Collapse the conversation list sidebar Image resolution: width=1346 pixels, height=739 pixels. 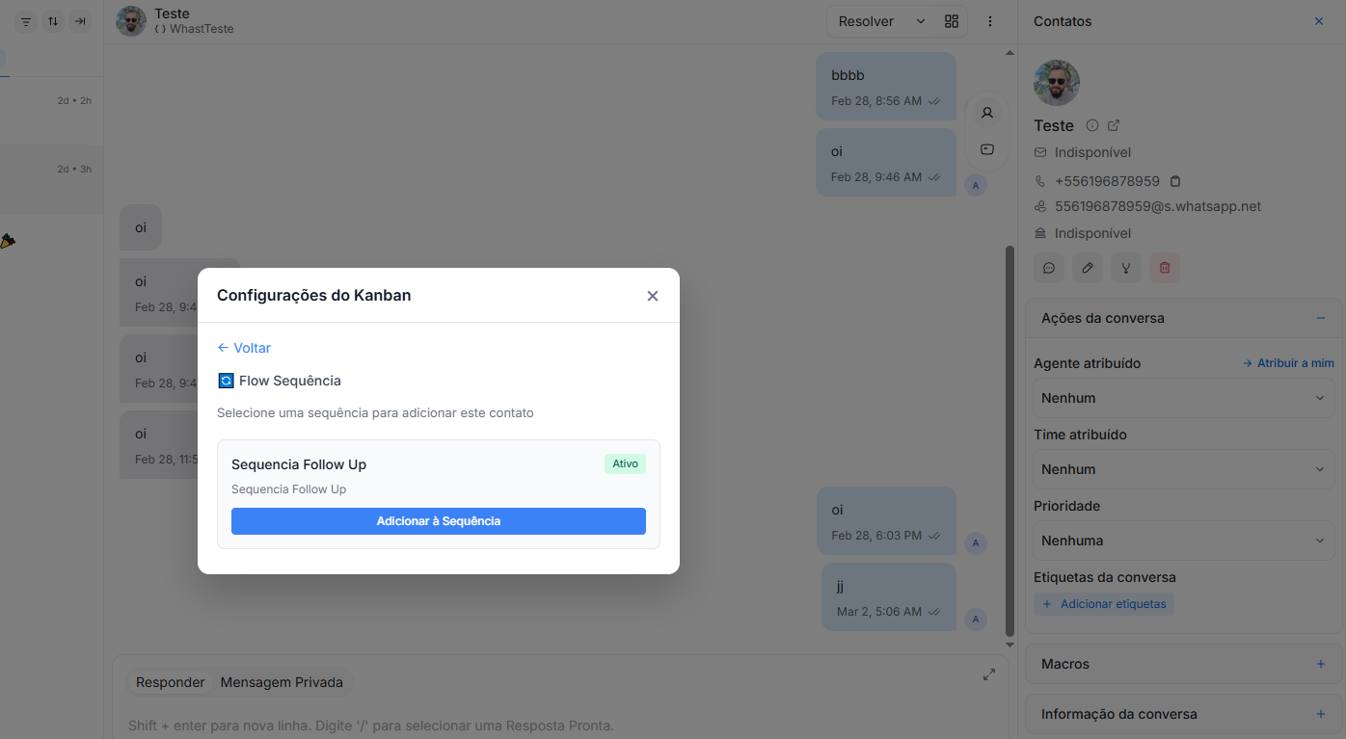click(80, 21)
